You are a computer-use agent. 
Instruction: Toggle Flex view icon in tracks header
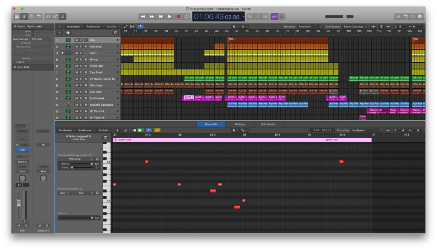[x=132, y=27]
